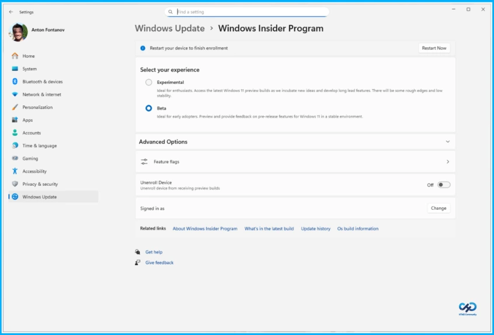Click the Privacy & security shield icon

click(15, 184)
